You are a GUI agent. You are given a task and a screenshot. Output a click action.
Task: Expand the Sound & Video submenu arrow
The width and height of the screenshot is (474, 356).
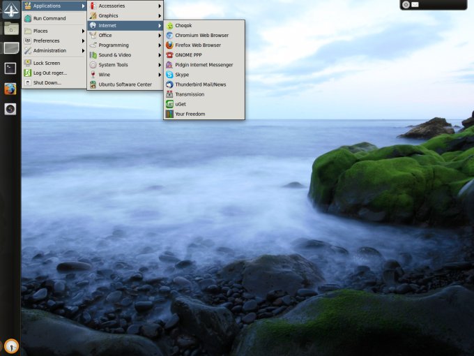click(160, 55)
